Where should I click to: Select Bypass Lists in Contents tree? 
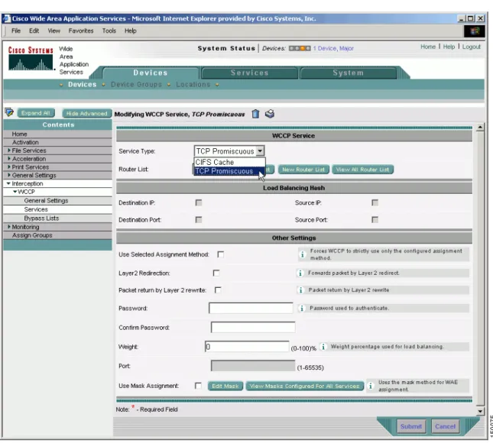tap(41, 218)
